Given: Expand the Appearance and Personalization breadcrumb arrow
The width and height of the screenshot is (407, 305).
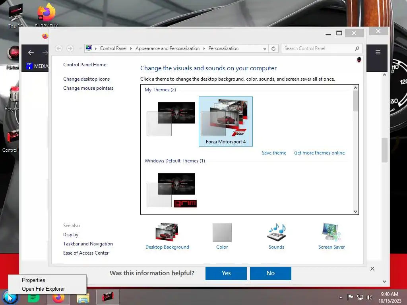Looking at the screenshot, I should pyautogui.click(x=204, y=48).
